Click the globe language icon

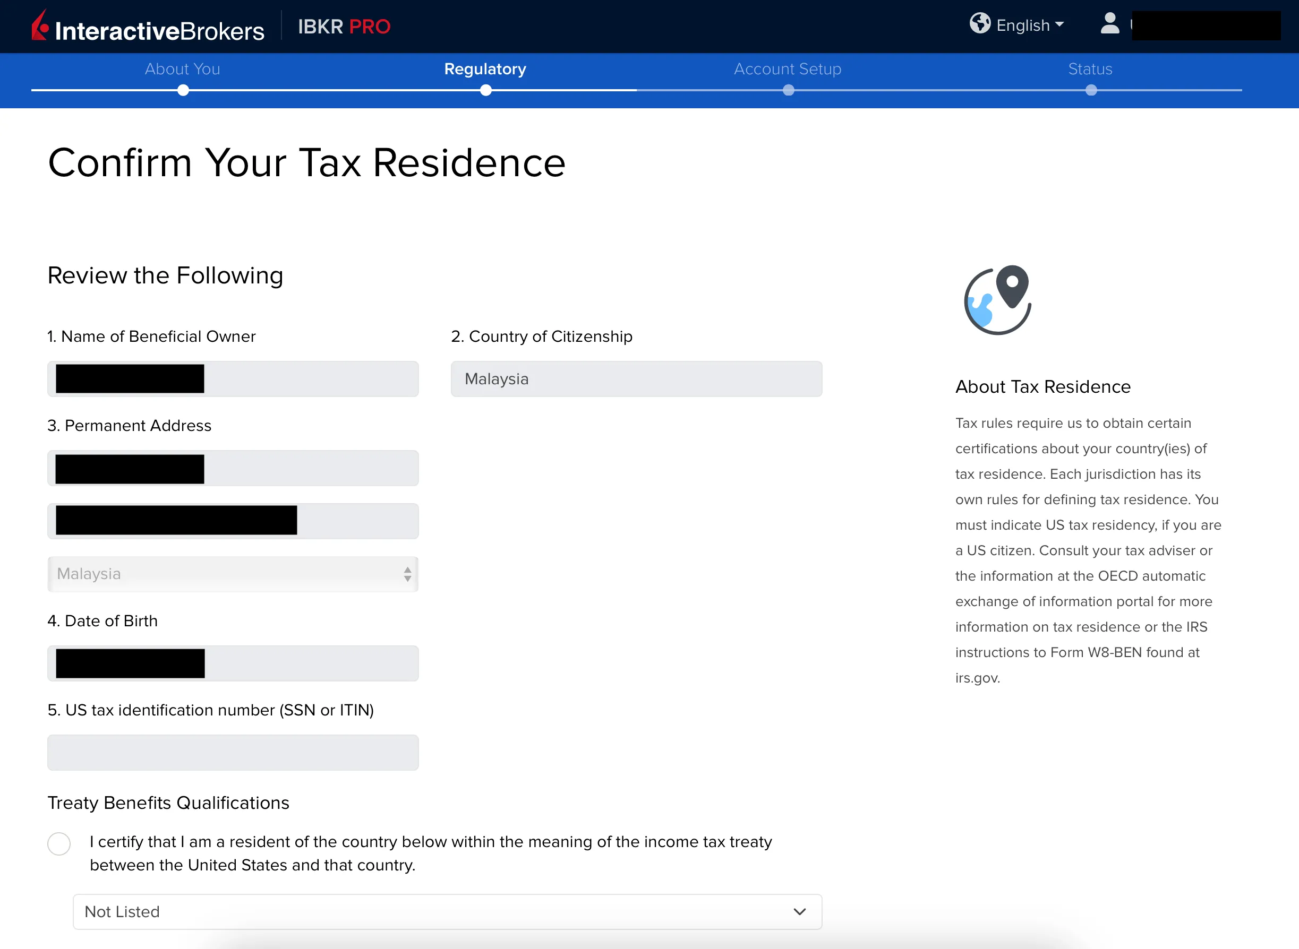(980, 23)
